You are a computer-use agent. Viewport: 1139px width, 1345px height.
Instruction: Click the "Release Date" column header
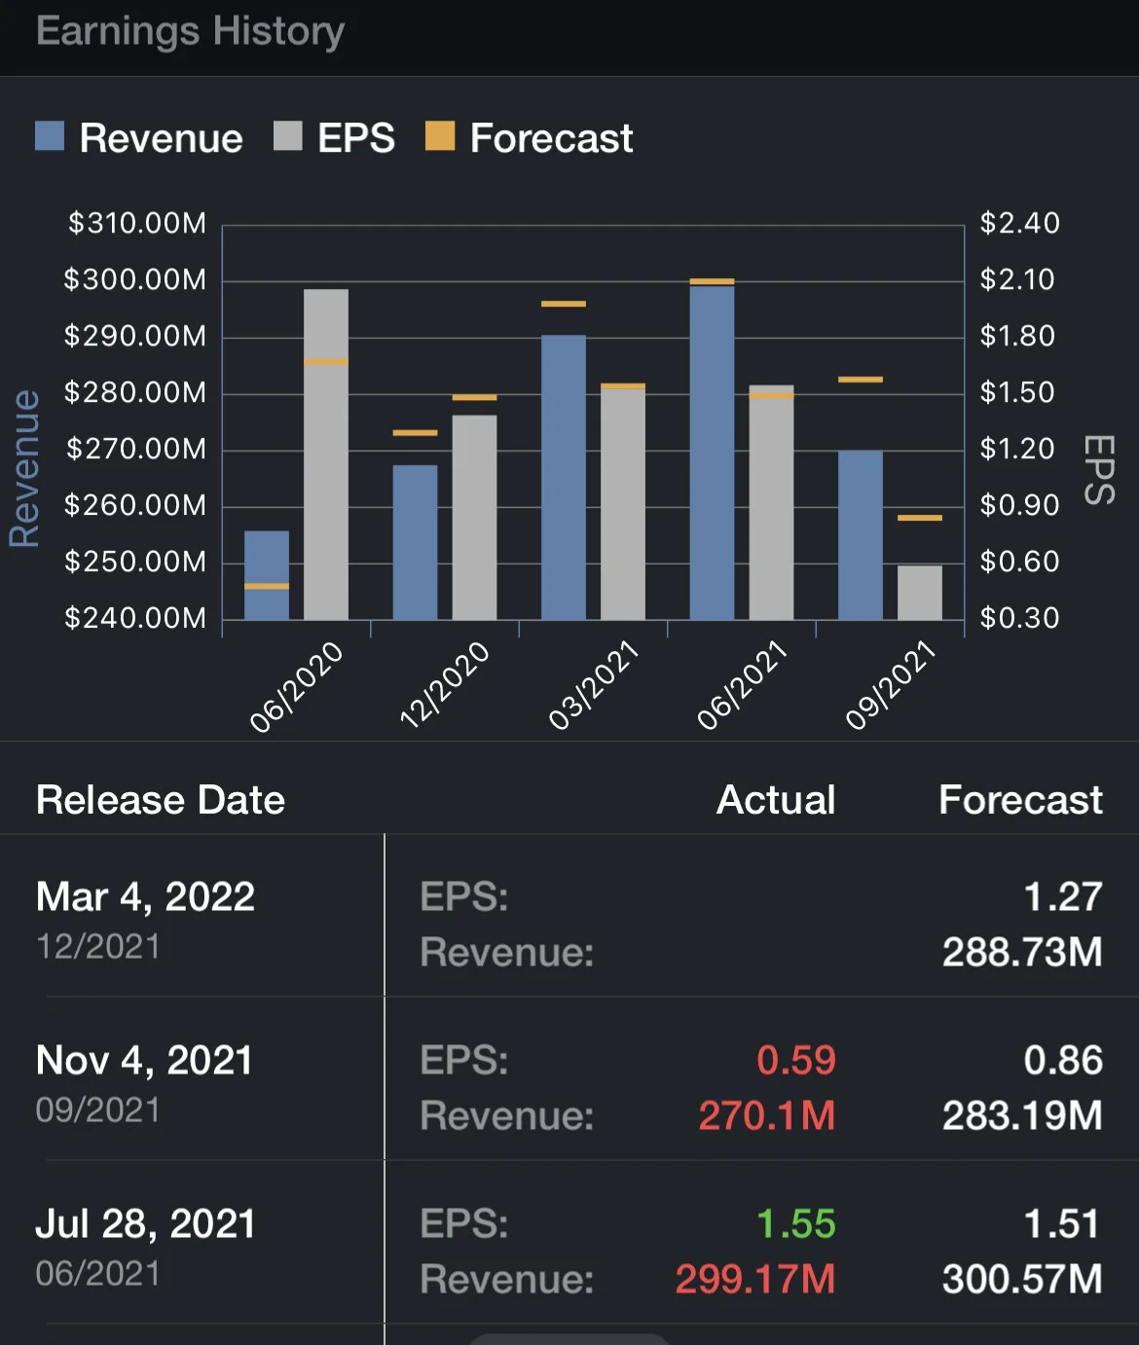click(x=161, y=800)
